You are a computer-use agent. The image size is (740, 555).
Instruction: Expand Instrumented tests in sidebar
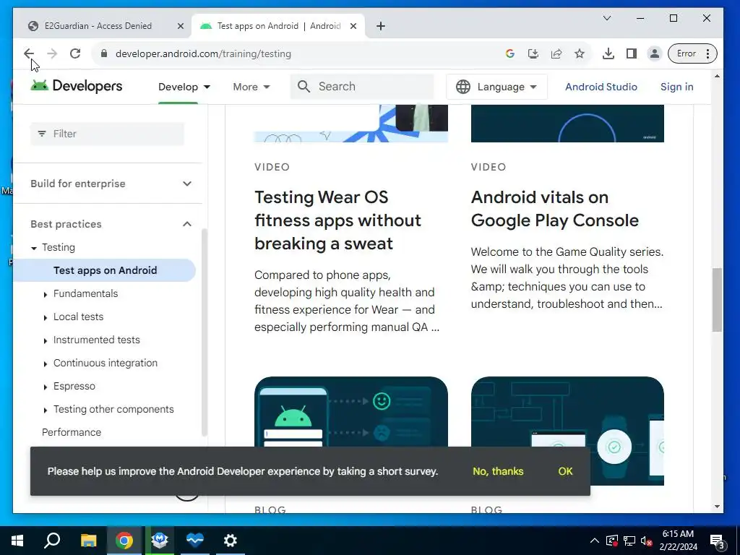click(x=45, y=341)
